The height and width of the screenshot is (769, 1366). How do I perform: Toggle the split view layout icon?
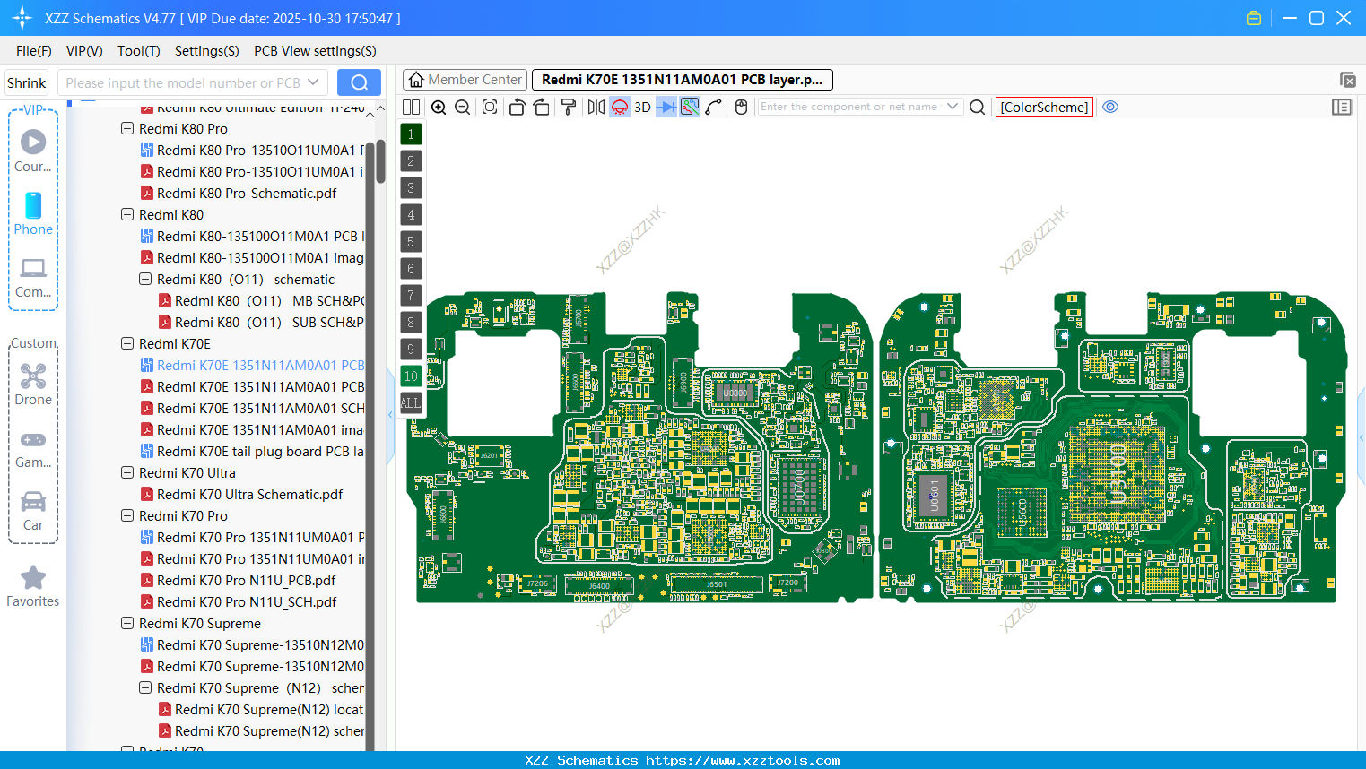(411, 108)
